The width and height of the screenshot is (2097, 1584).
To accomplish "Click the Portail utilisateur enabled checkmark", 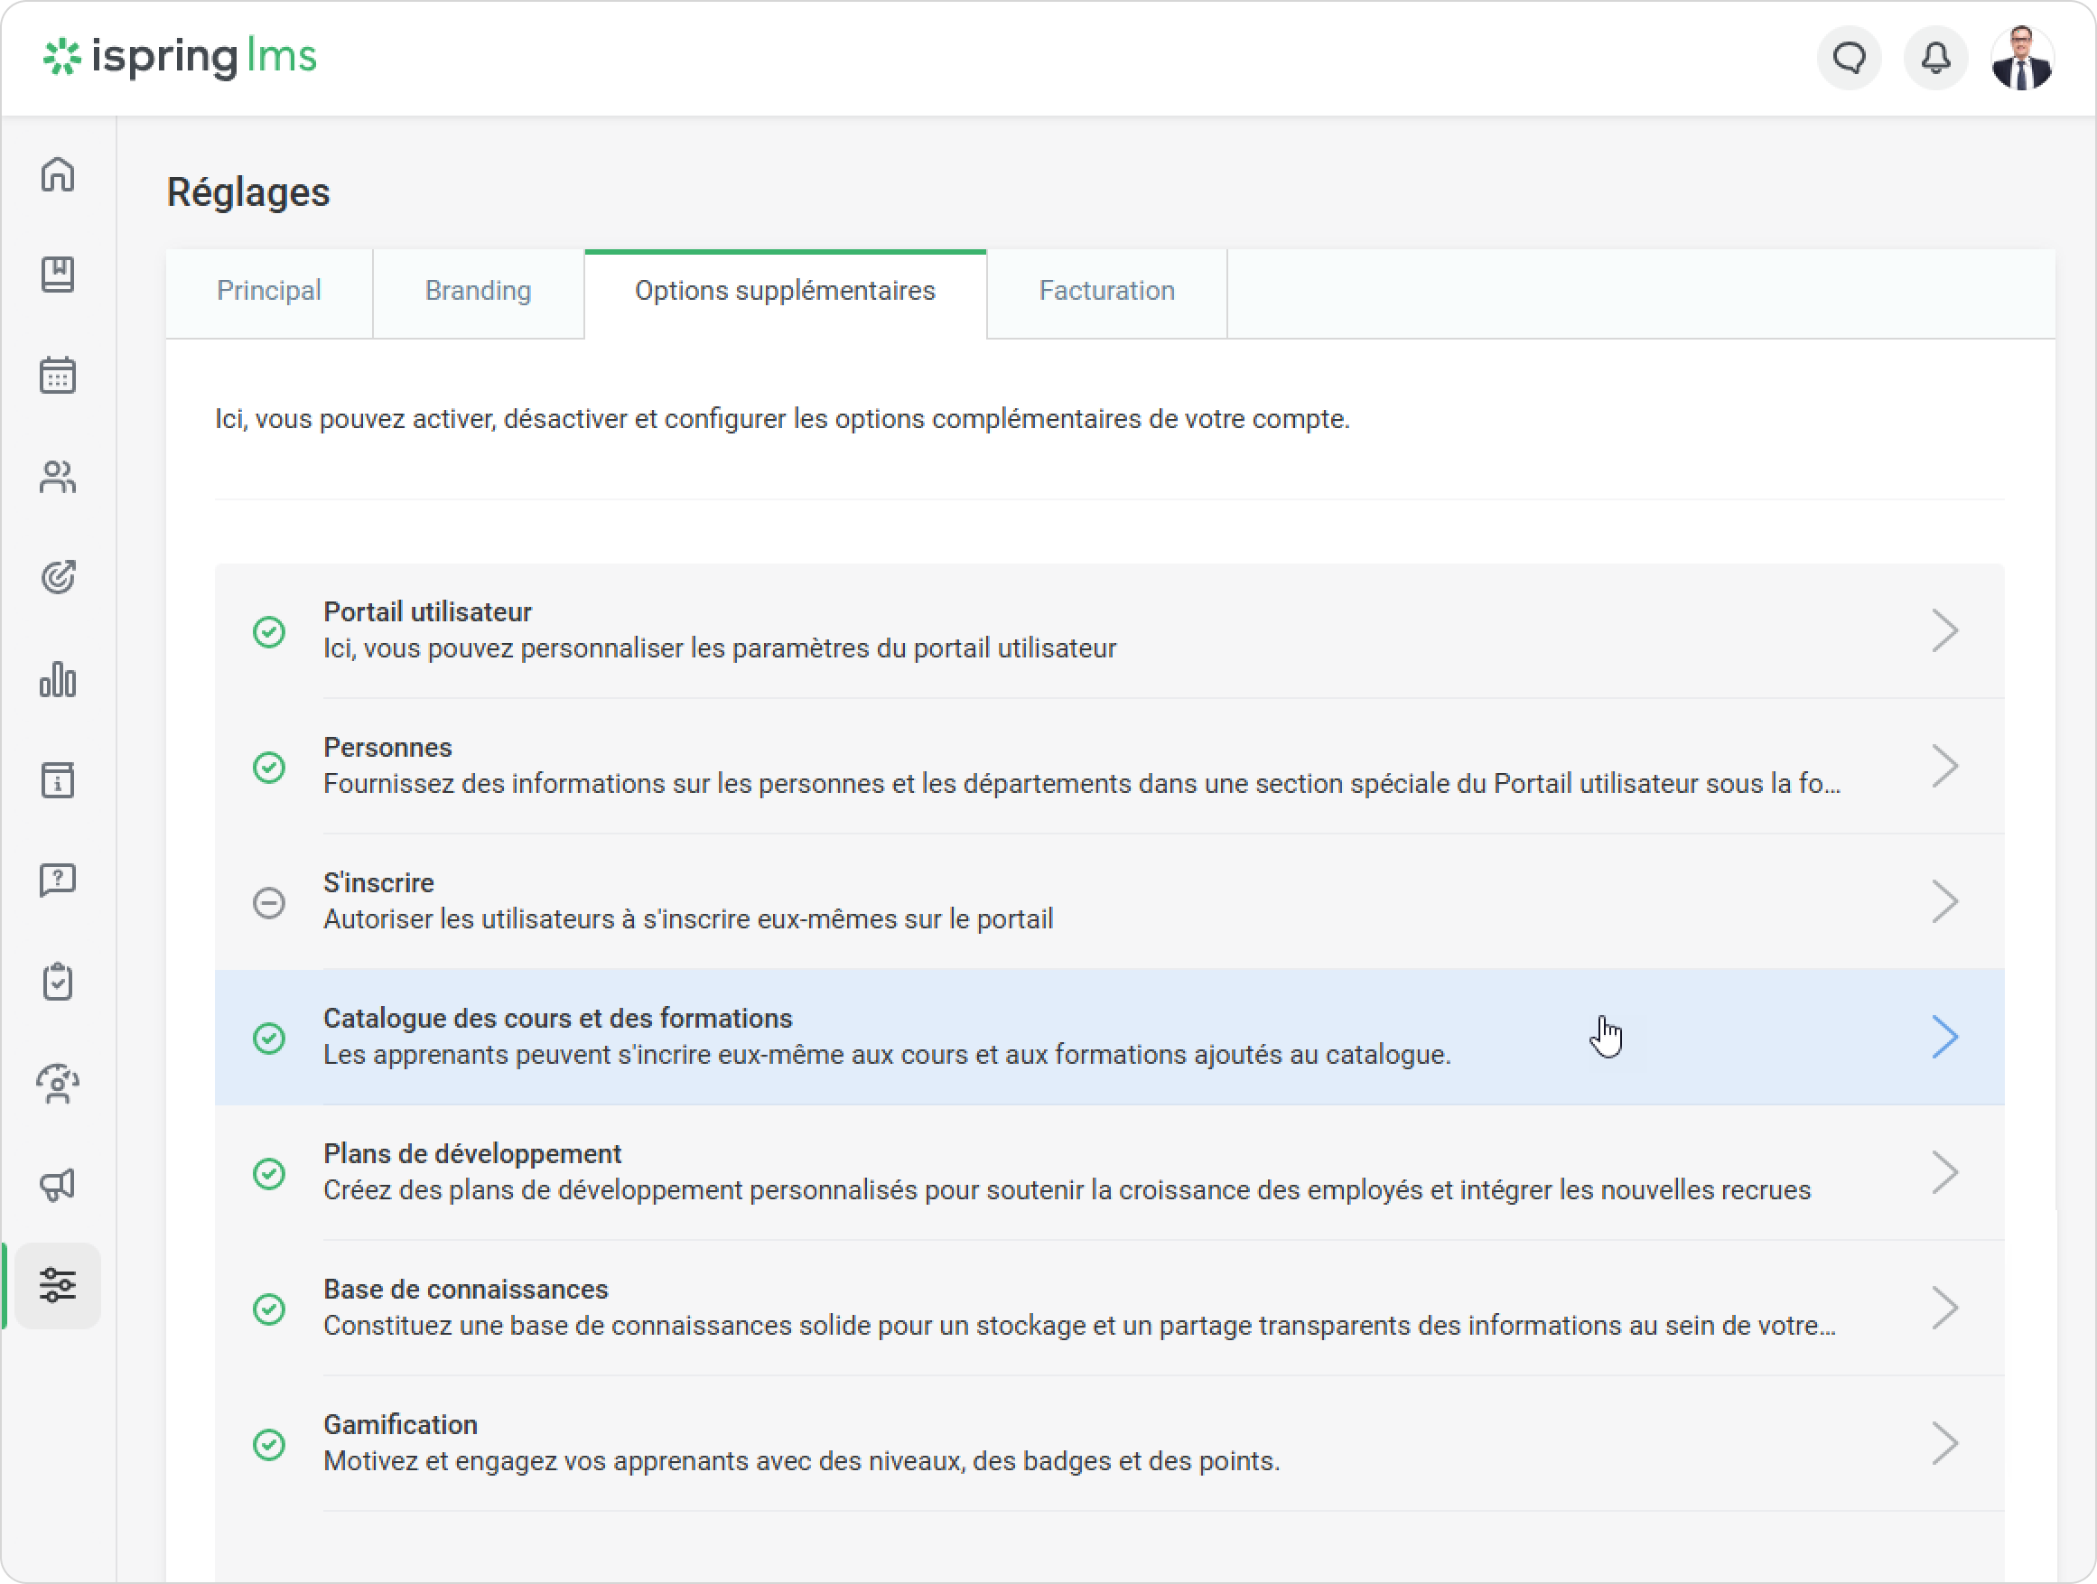I will click(x=269, y=631).
